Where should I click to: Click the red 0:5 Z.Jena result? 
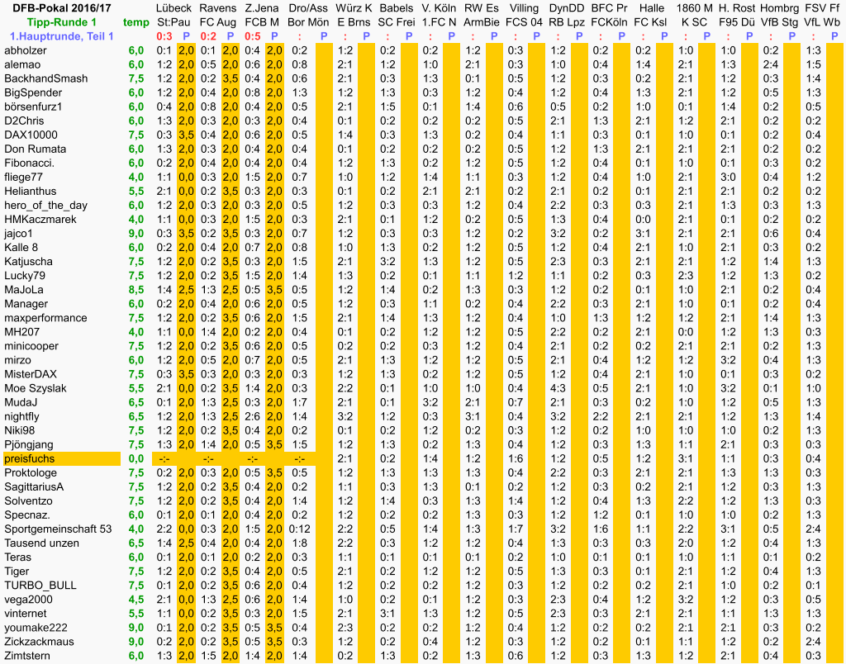253,36
